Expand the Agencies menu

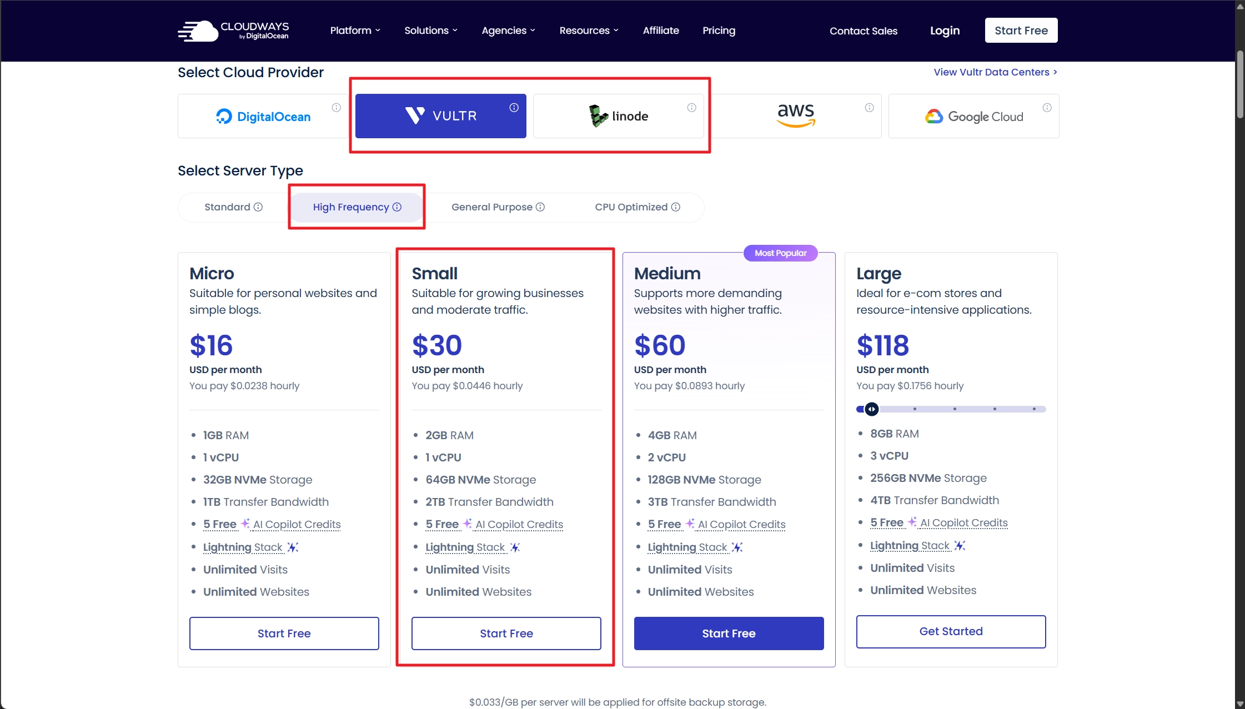(x=509, y=31)
